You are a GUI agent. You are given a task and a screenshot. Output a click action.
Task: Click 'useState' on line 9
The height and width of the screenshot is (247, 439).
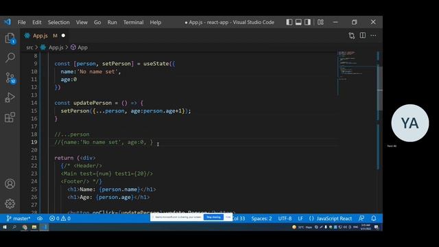coord(156,64)
